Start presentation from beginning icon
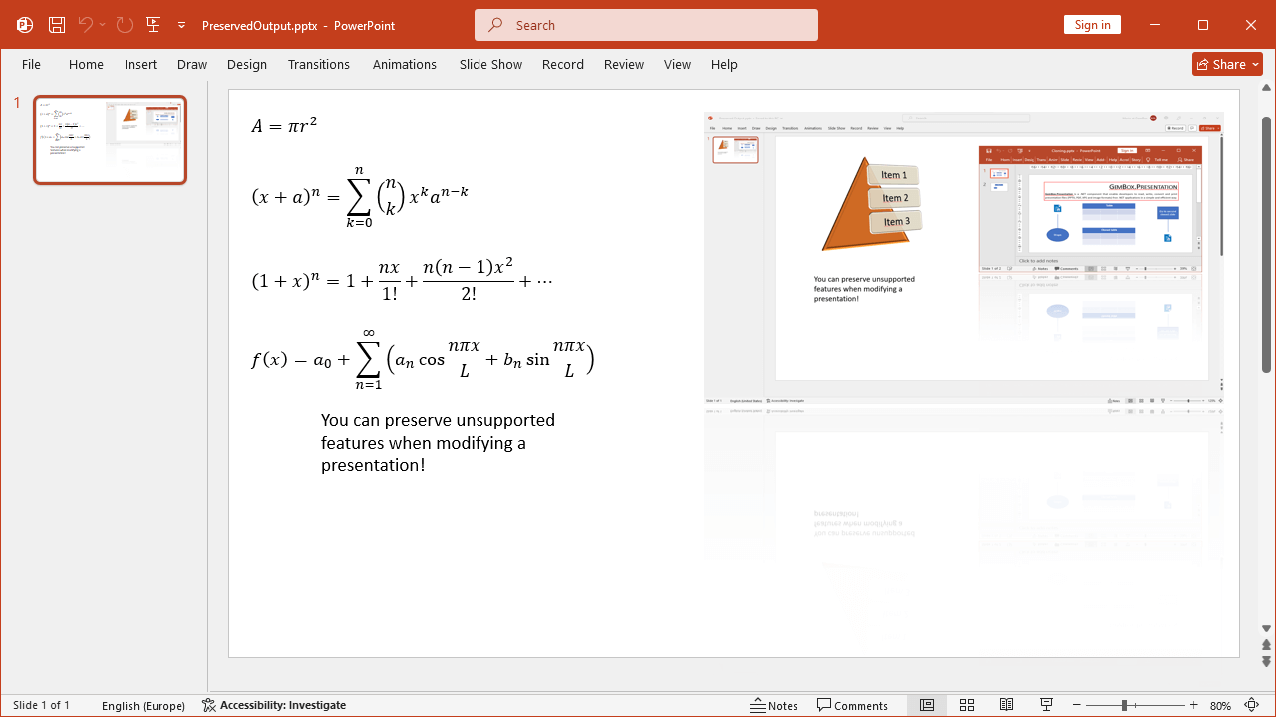Viewport: 1276px width, 717px height. click(153, 25)
